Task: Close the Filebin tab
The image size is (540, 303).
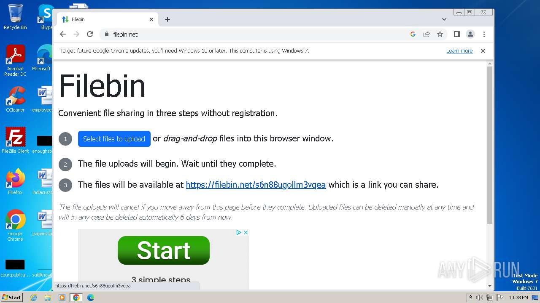Action: (151, 19)
